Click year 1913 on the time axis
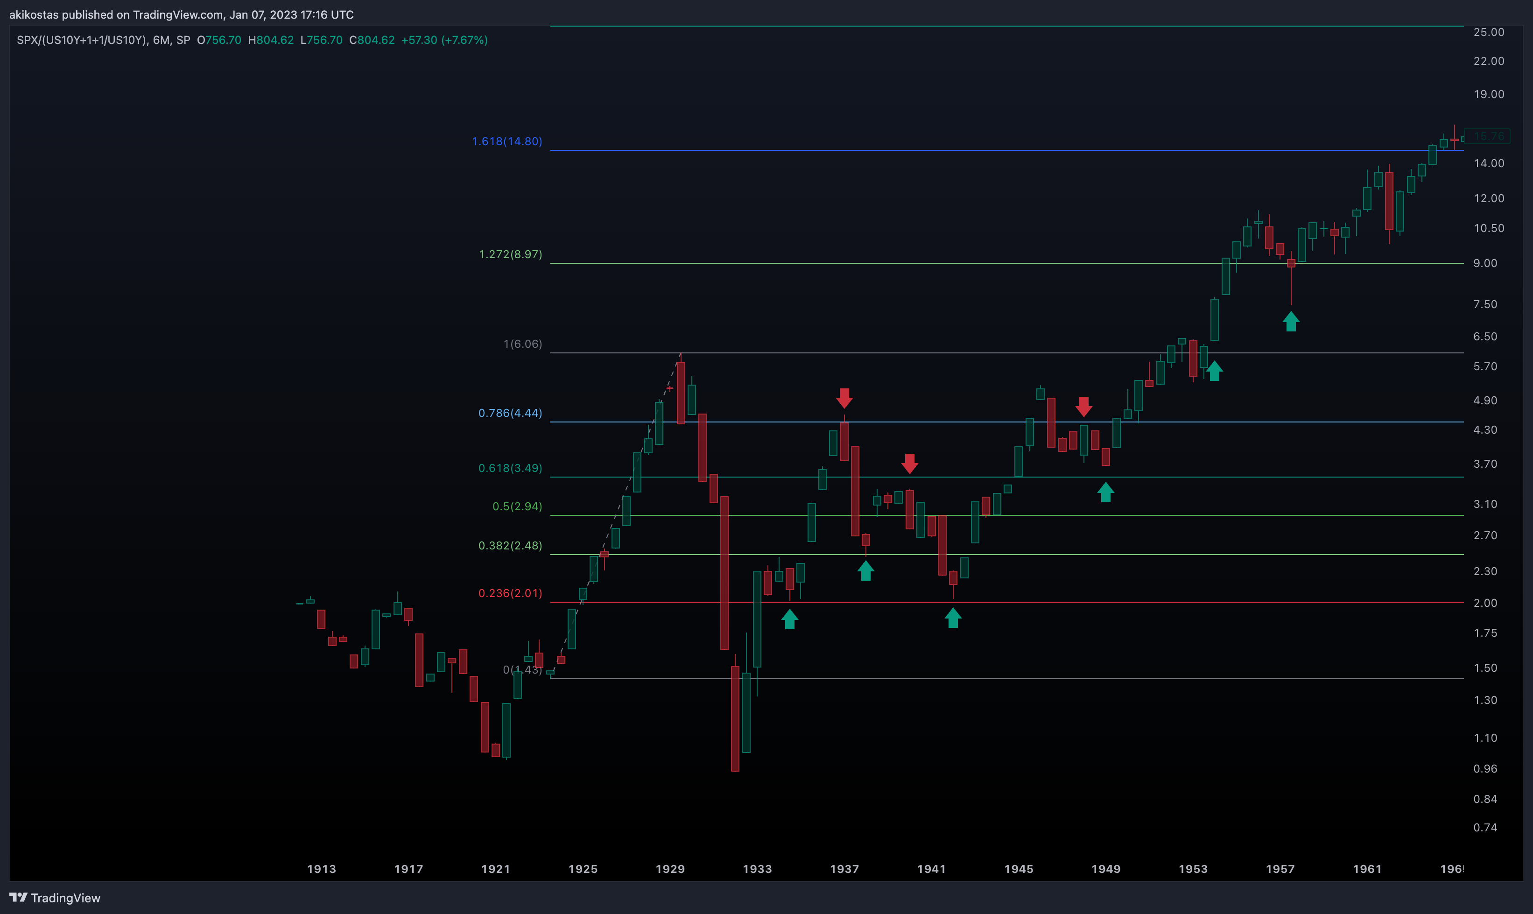 322,869
